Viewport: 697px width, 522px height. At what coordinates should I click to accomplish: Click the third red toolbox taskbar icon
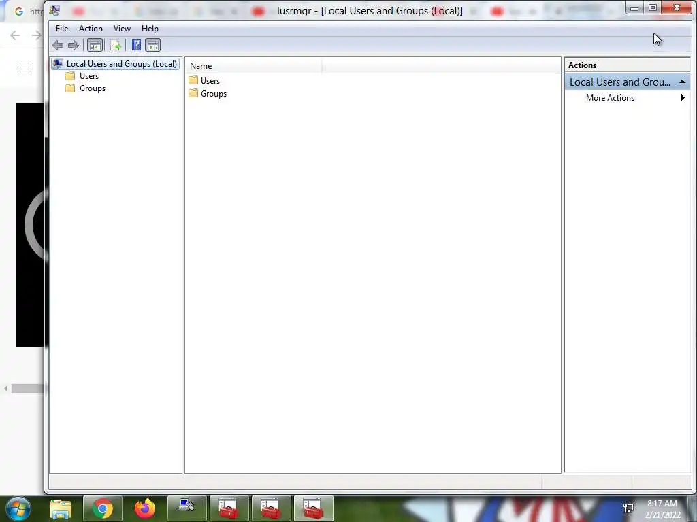click(x=313, y=508)
